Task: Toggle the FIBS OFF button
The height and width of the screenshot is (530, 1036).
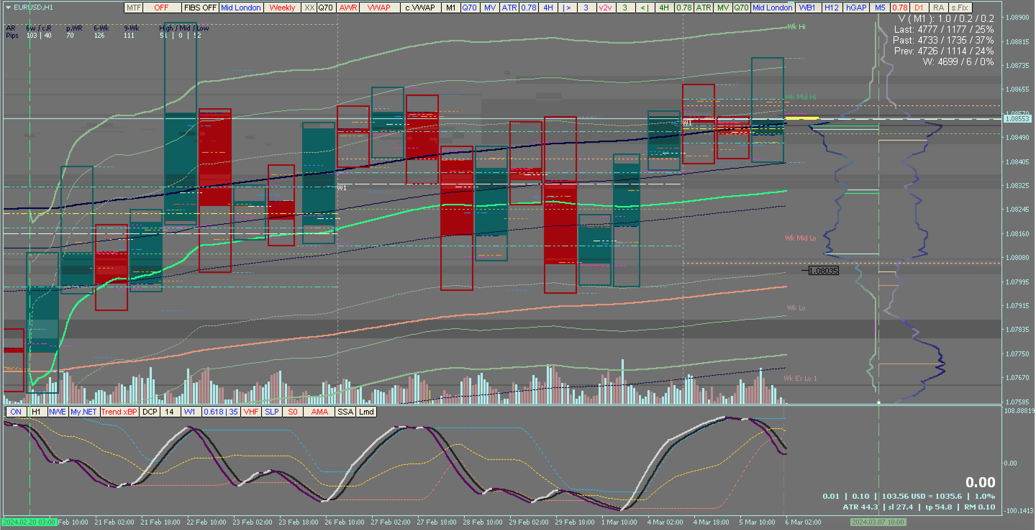Action: click(200, 8)
